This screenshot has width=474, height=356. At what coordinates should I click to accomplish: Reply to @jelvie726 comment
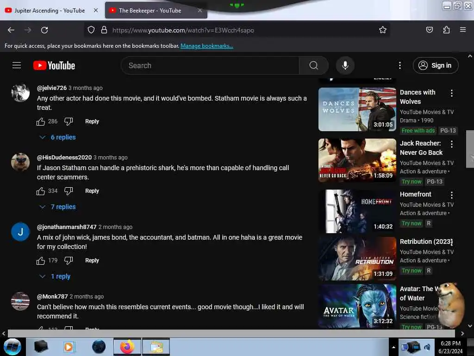tap(92, 121)
